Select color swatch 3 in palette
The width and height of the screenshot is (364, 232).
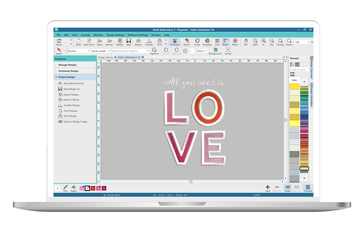(93, 188)
